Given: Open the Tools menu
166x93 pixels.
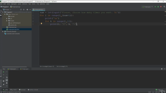Looking at the screenshot, I should (34, 4).
